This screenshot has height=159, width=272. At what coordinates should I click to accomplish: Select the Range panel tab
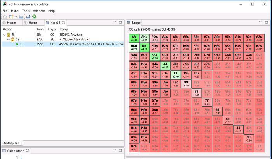point(134,23)
